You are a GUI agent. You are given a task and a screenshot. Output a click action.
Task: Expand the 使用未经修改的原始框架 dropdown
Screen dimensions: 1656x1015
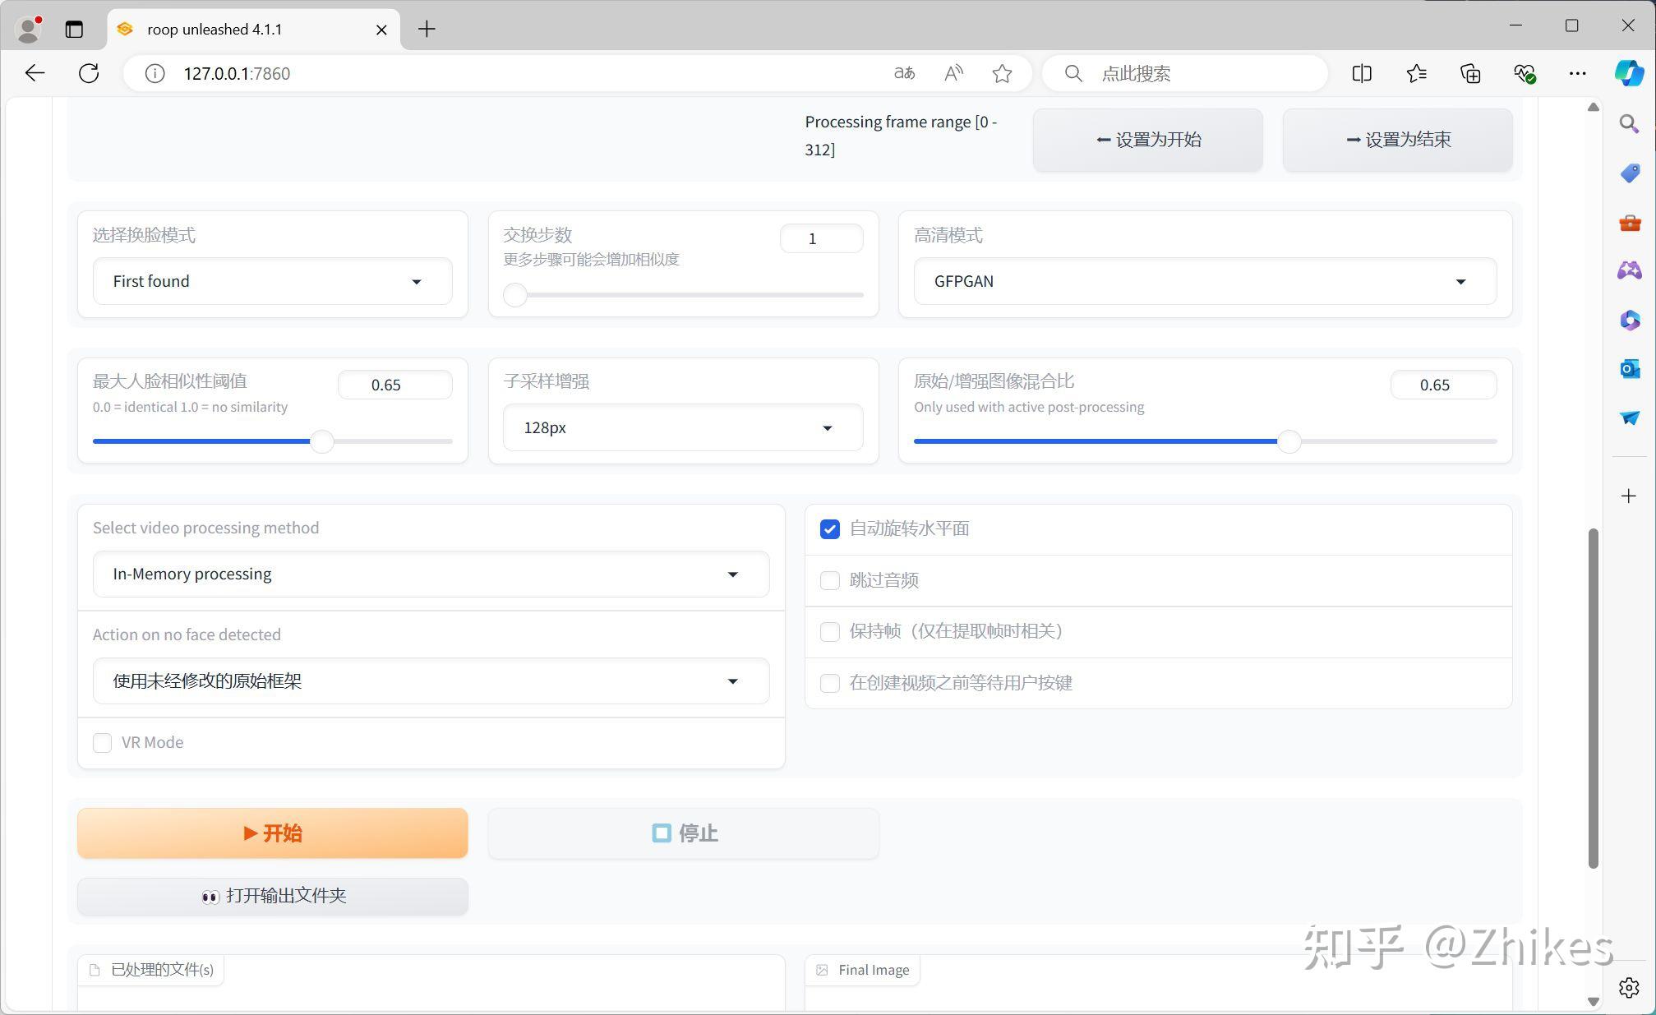(431, 681)
